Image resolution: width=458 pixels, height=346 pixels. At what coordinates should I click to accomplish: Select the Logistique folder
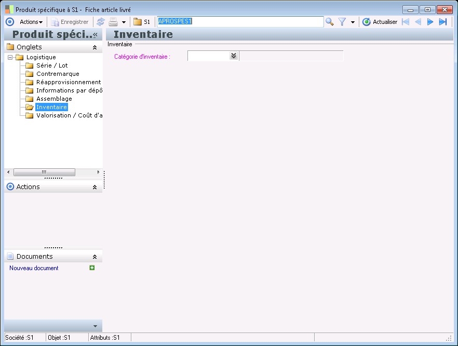[41, 57]
